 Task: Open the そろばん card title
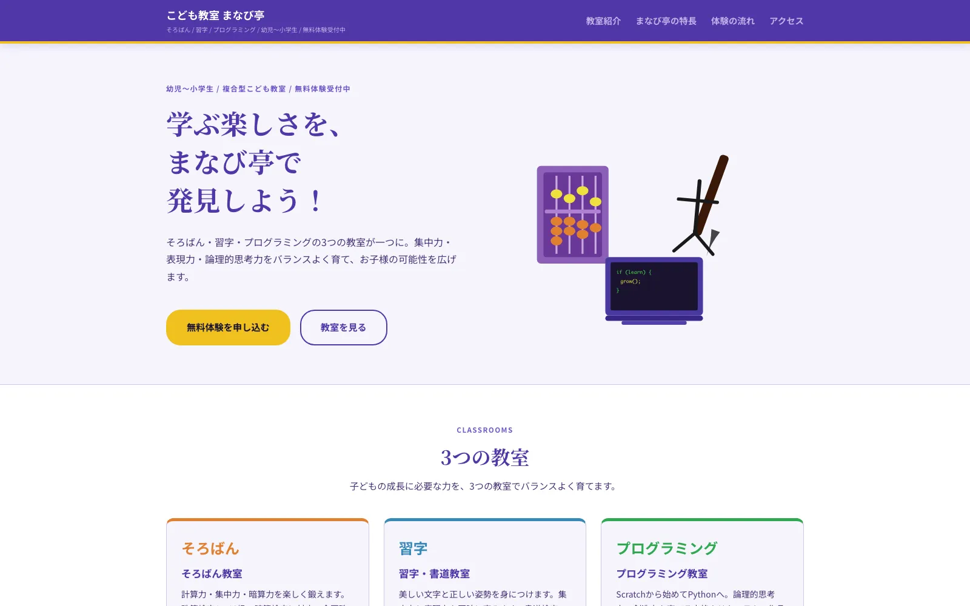point(210,548)
